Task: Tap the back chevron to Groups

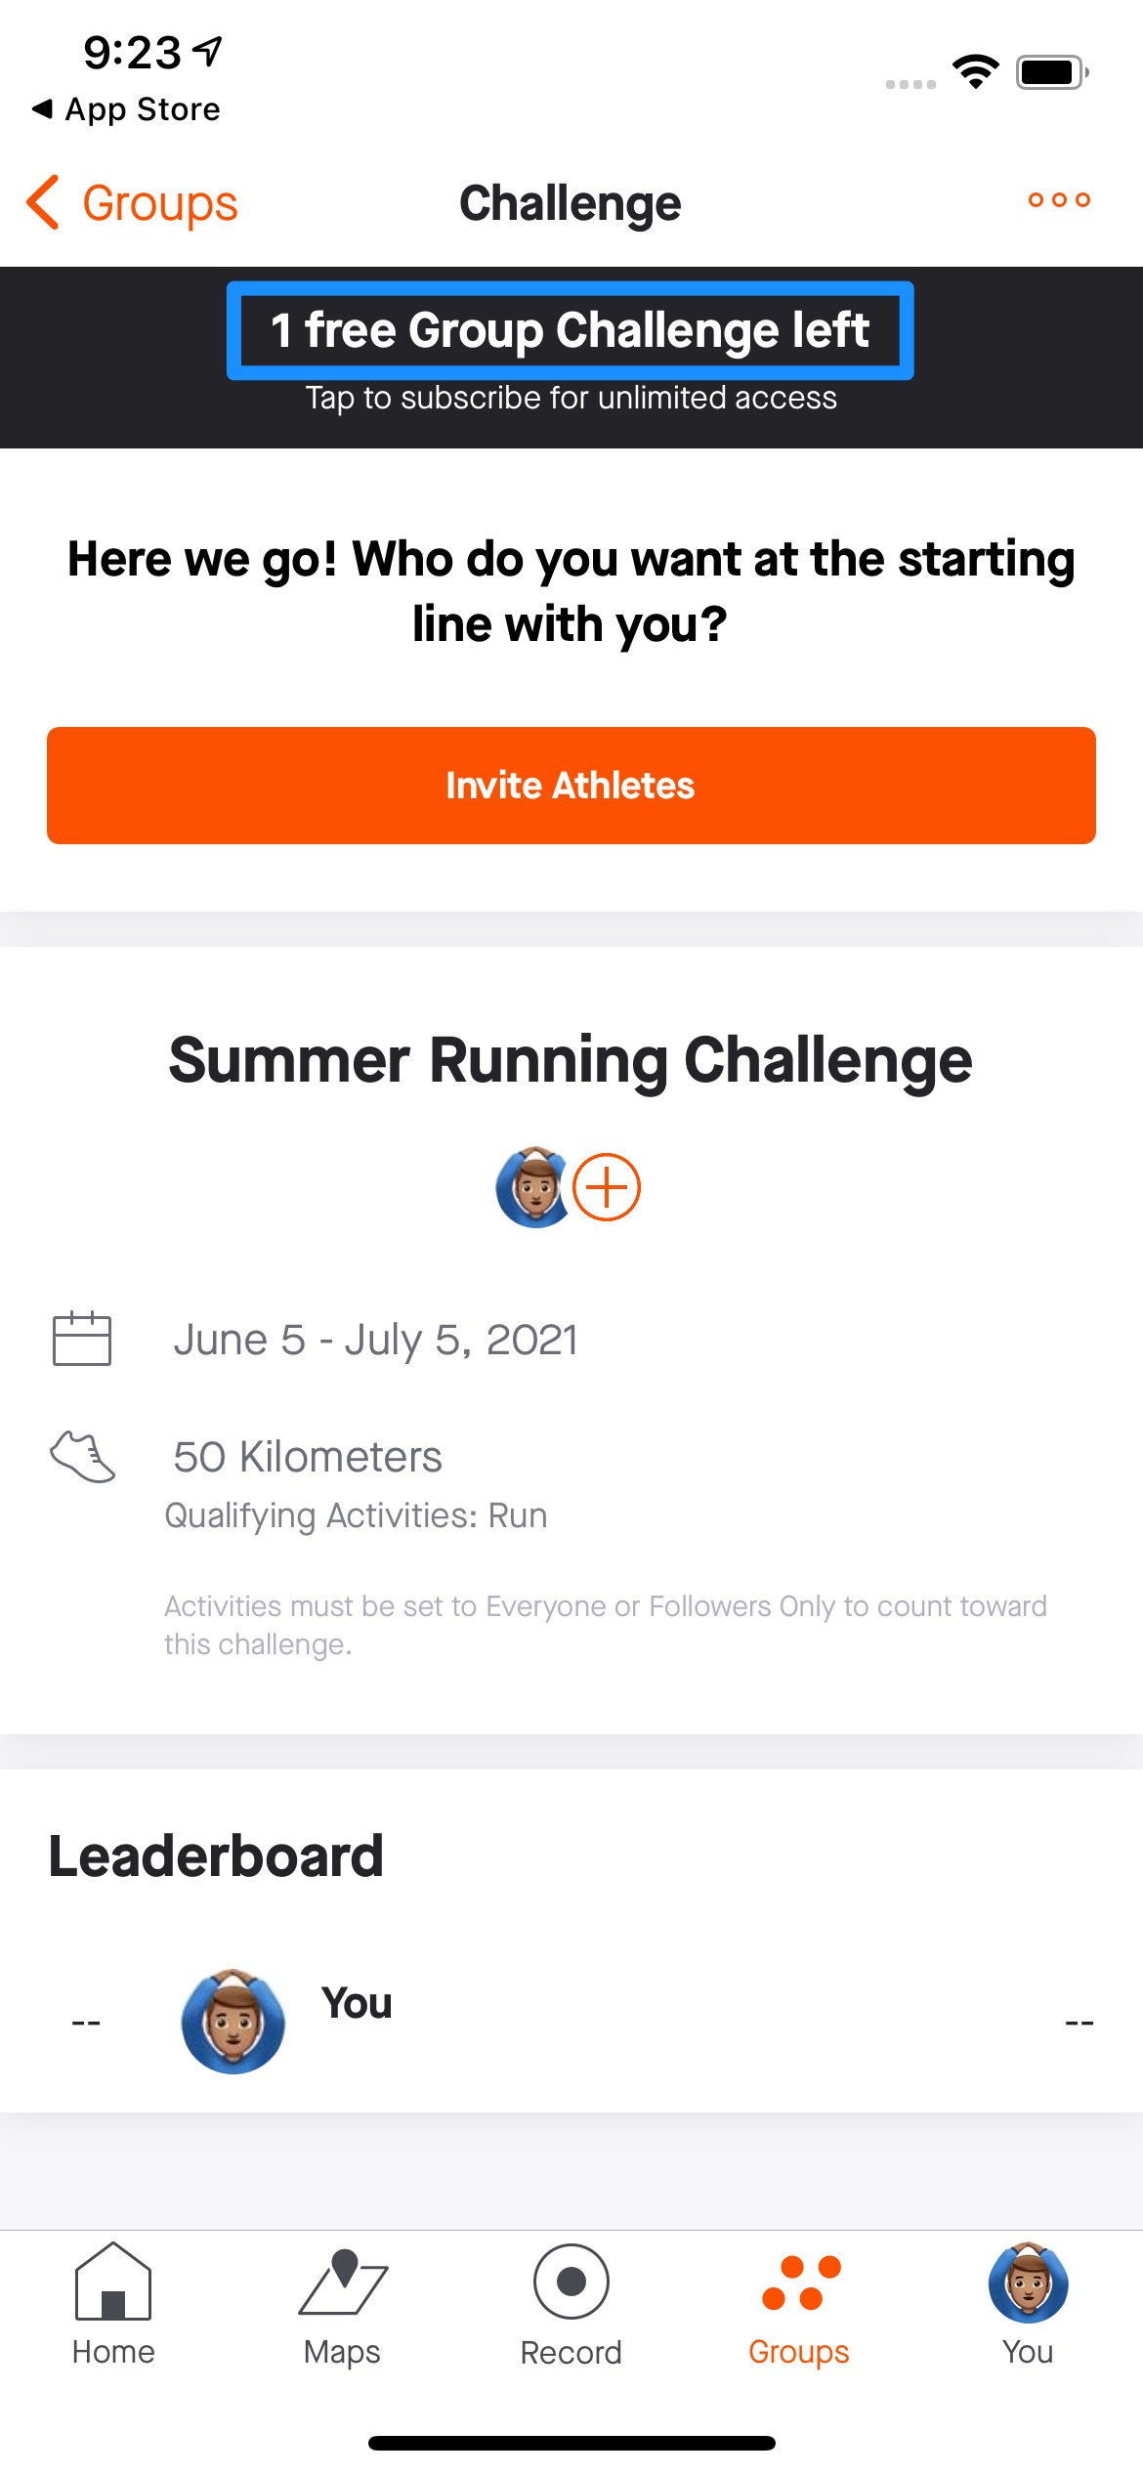Action: click(x=44, y=203)
